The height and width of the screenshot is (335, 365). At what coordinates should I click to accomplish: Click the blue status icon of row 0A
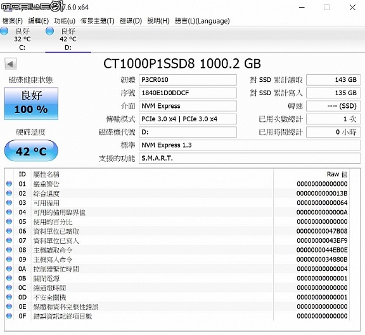9,268
